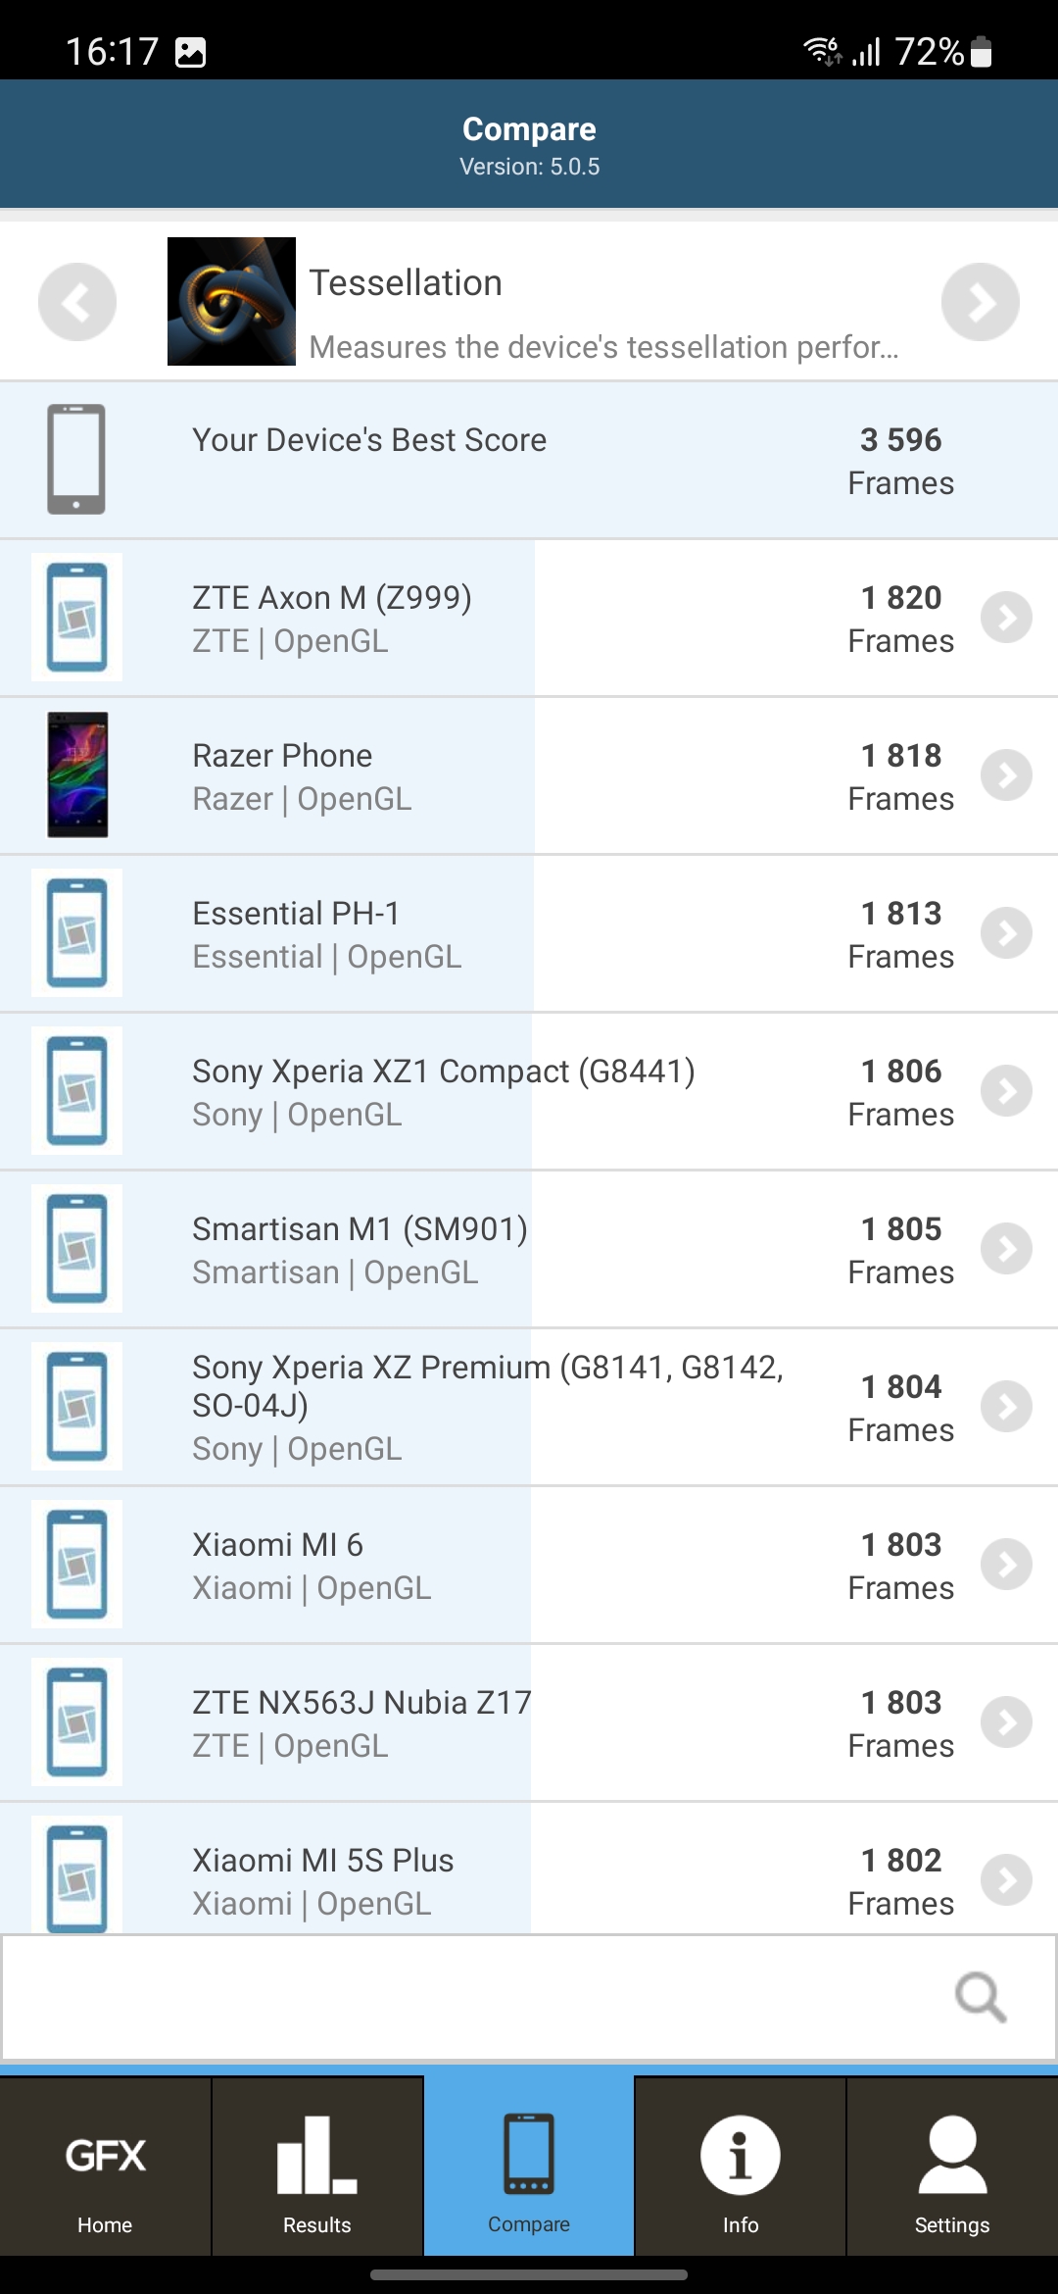Viewport: 1058px width, 2294px height.
Task: Expand Razer Phone details chevron
Action: 1006,775
